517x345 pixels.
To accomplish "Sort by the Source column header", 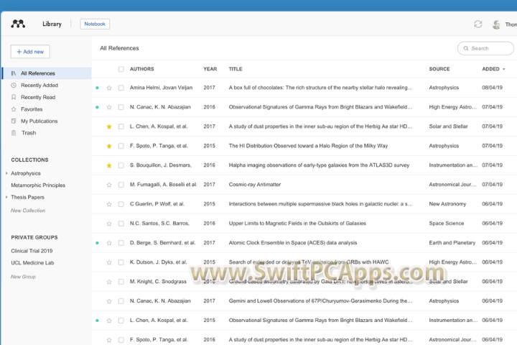I will 439,69.
